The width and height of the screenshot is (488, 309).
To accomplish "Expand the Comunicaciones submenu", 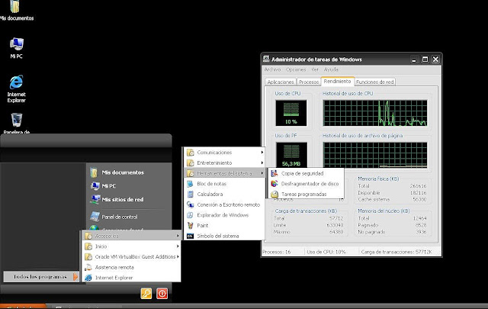I will tap(224, 153).
